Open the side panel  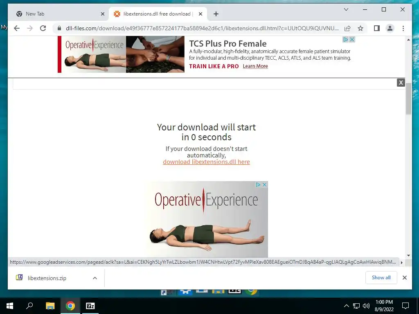377,28
